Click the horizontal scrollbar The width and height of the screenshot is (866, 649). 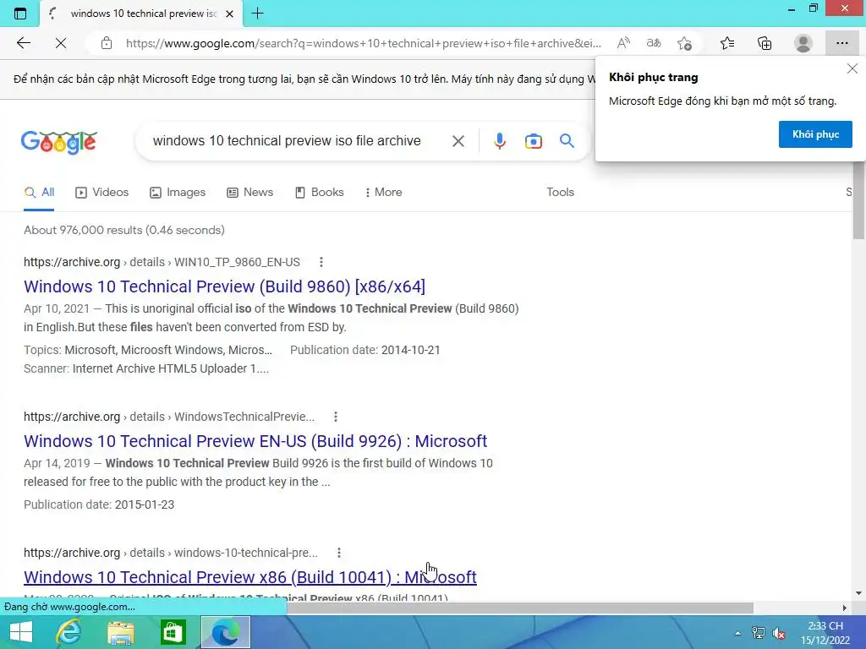(x=520, y=608)
